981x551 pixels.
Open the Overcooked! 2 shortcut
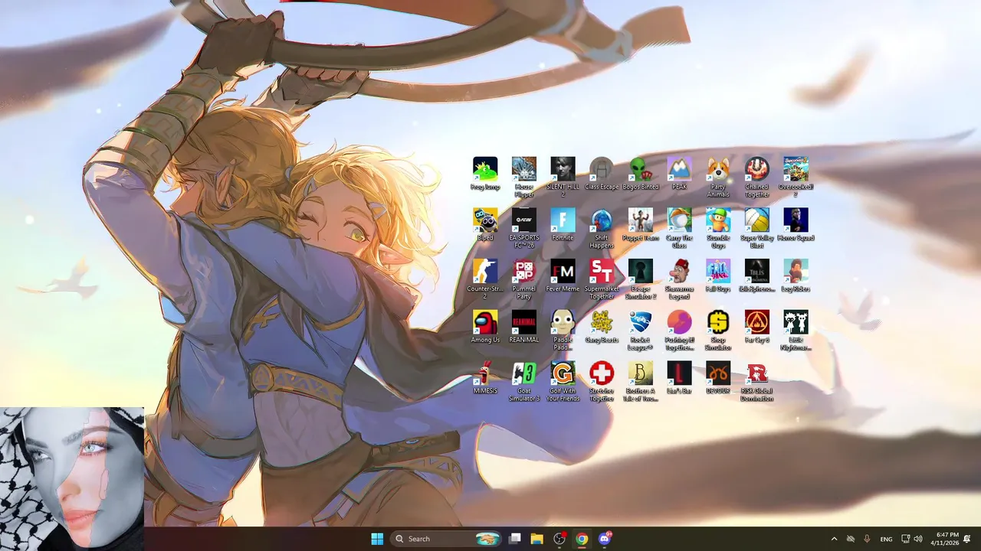point(796,178)
